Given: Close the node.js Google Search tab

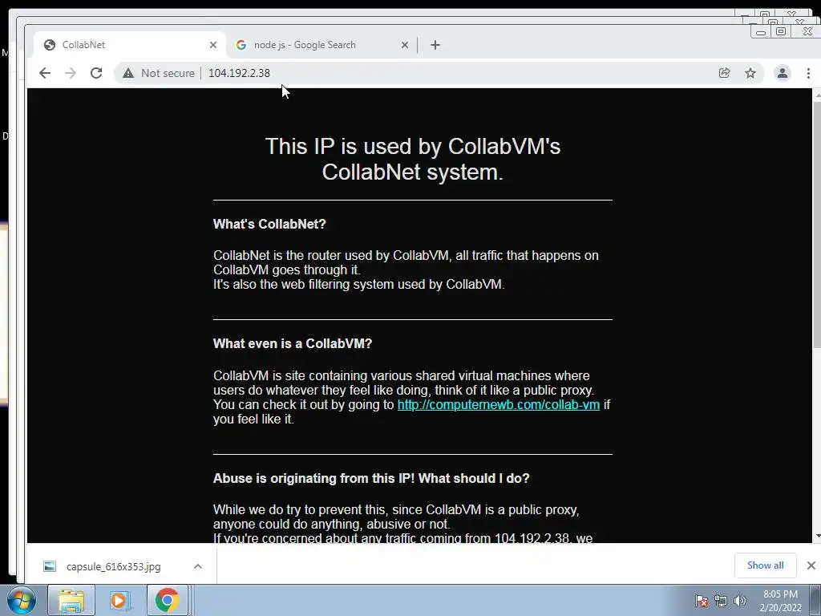Looking at the screenshot, I should (405, 45).
